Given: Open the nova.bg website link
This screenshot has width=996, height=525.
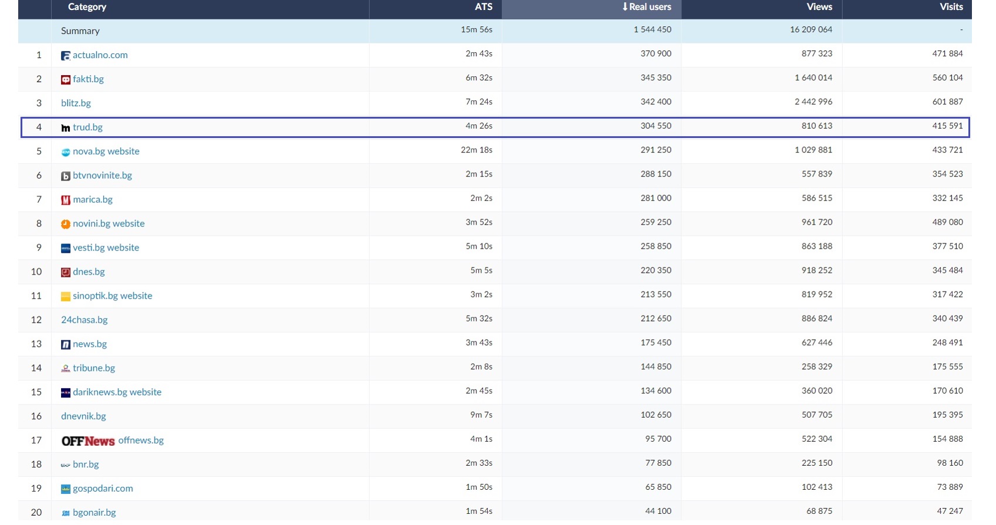Looking at the screenshot, I should click(x=106, y=151).
